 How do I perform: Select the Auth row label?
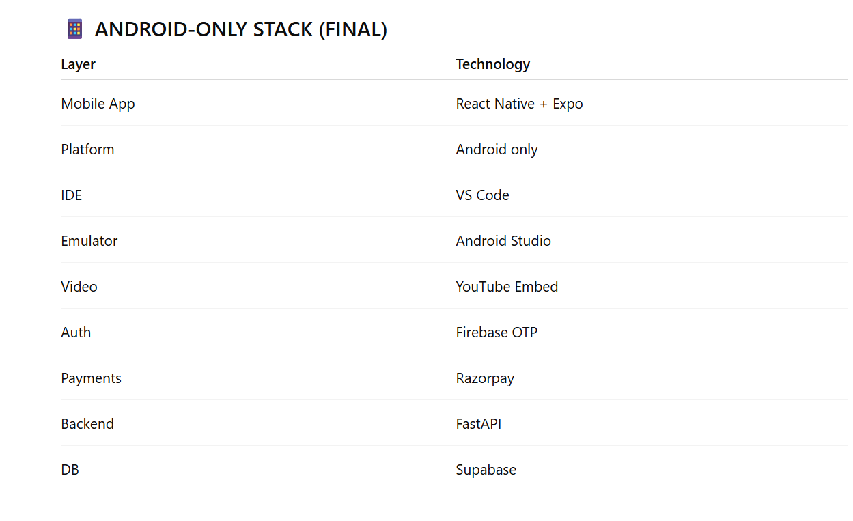click(x=76, y=333)
